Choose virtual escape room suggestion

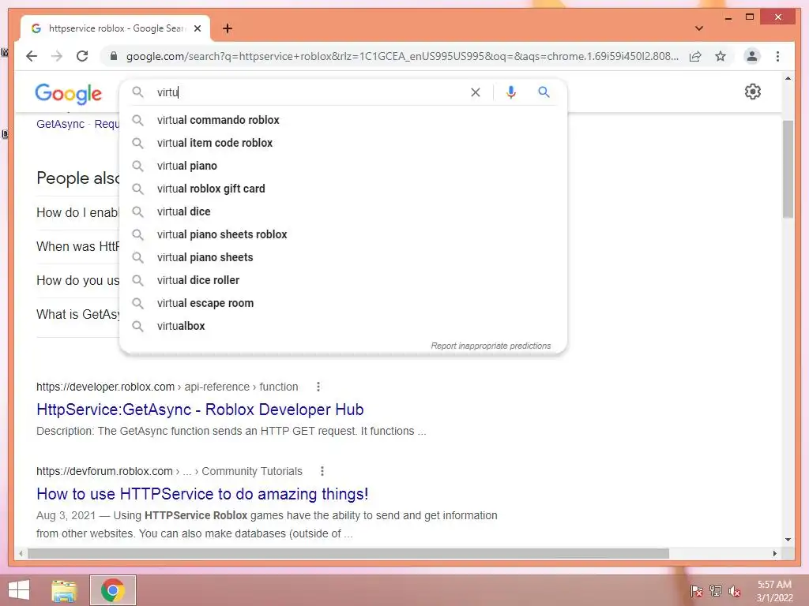[x=343, y=303]
